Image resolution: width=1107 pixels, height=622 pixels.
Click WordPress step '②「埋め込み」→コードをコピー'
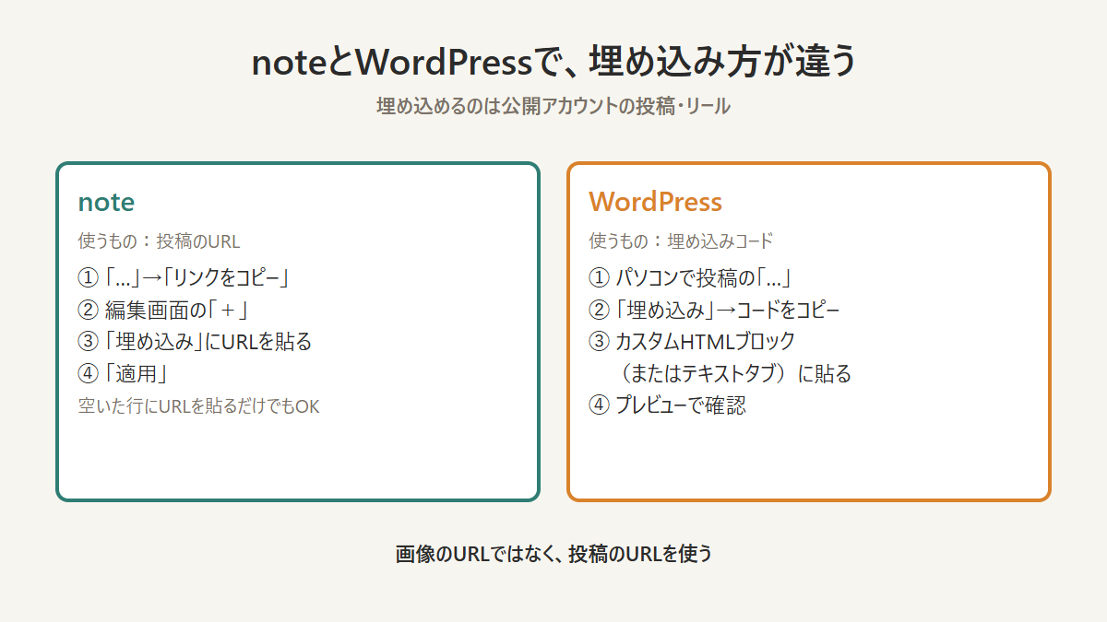point(714,310)
